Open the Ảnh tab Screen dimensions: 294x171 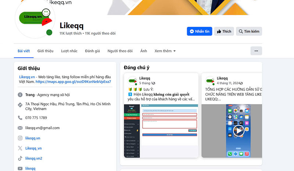(144, 51)
